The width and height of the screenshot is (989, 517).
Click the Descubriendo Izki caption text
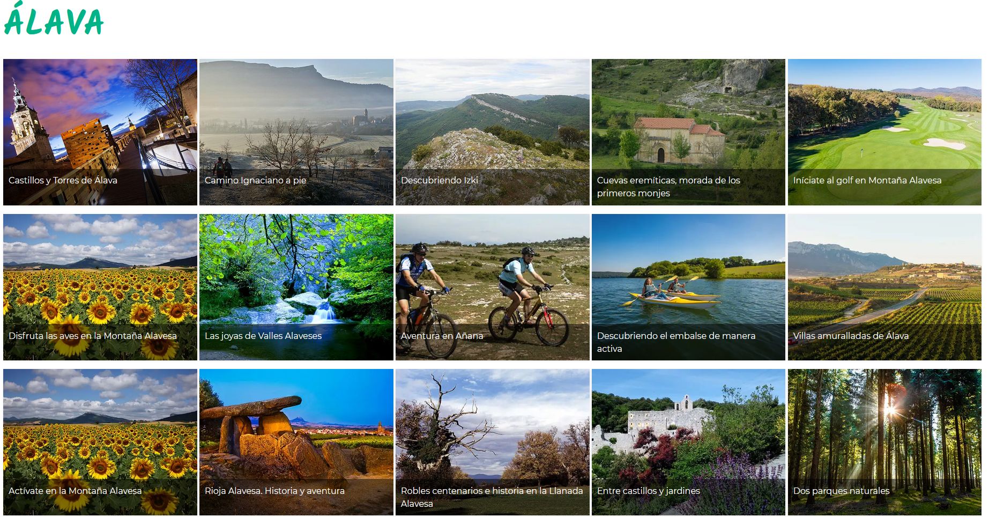point(440,180)
